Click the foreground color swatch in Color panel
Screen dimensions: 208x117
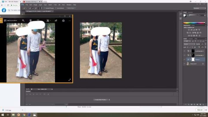(x=184, y=15)
